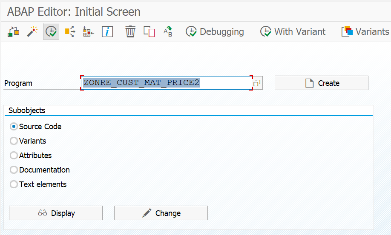Execute program with the clock-checkmark icon
Image resolution: width=391 pixels, height=235 pixels.
51,32
